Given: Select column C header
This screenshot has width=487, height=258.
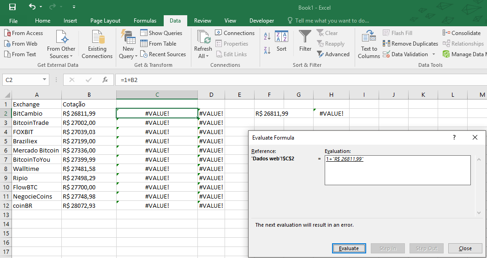Looking at the screenshot, I should point(157,95).
